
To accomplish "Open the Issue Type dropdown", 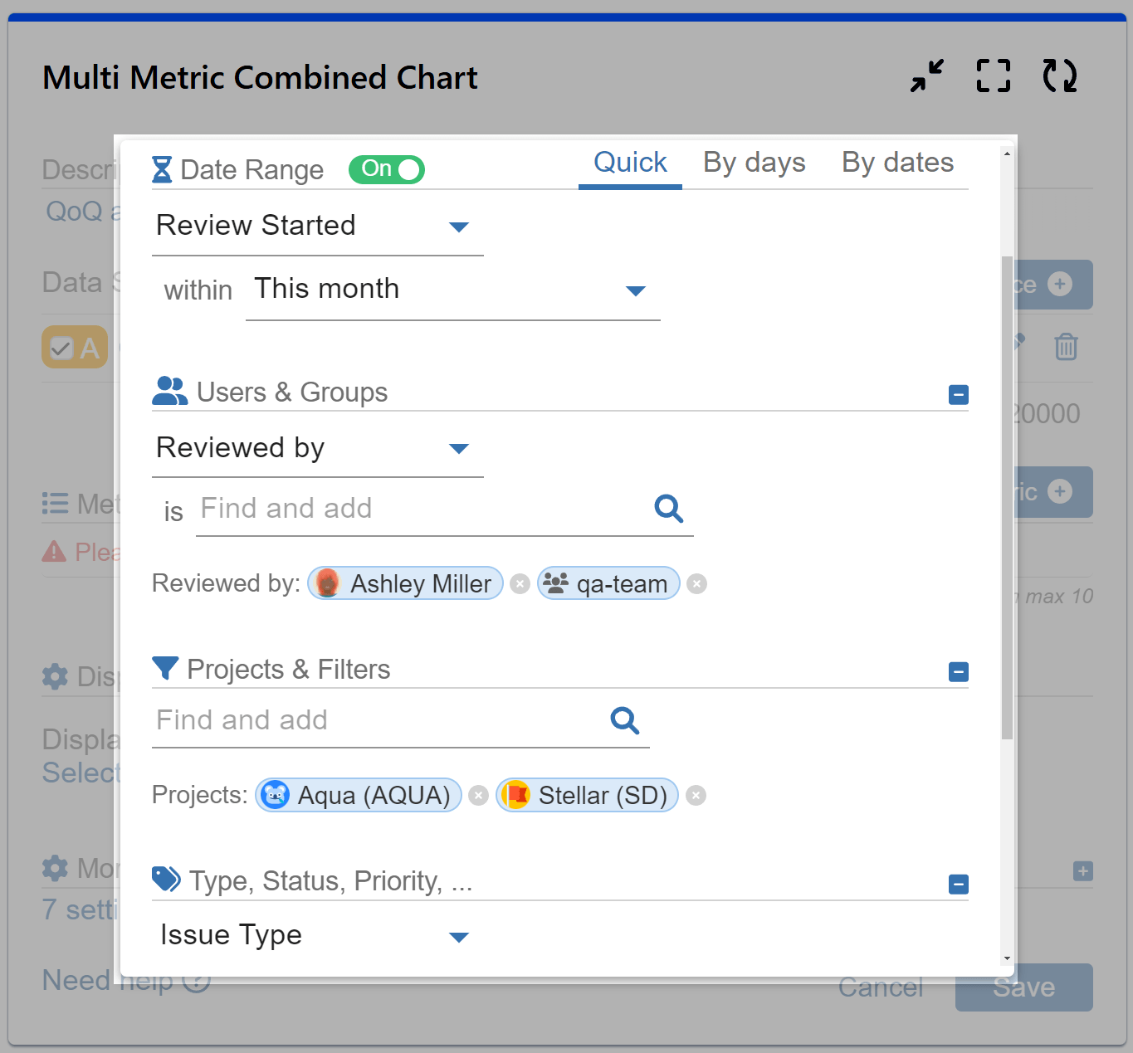I will pyautogui.click(x=459, y=937).
